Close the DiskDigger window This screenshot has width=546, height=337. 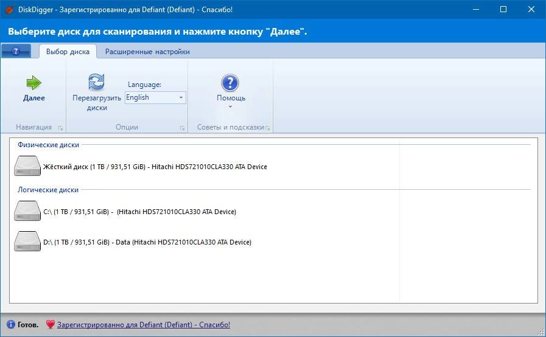coord(531,9)
